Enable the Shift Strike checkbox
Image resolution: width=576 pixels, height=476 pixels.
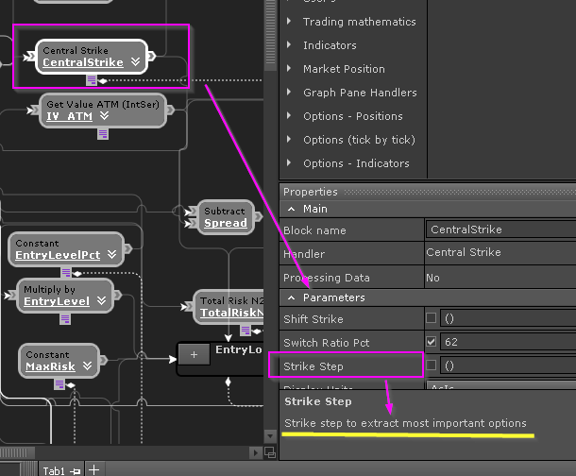coord(432,318)
